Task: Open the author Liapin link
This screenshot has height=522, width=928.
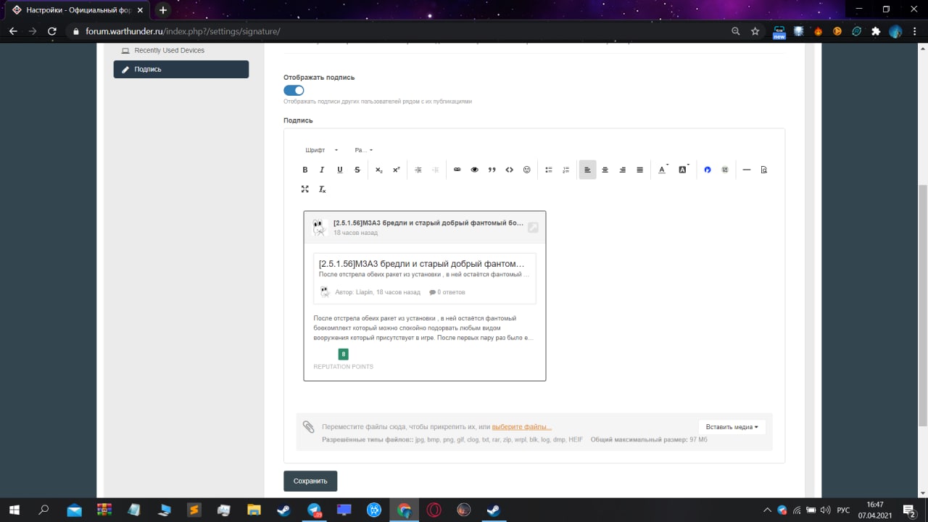Action: coord(365,292)
